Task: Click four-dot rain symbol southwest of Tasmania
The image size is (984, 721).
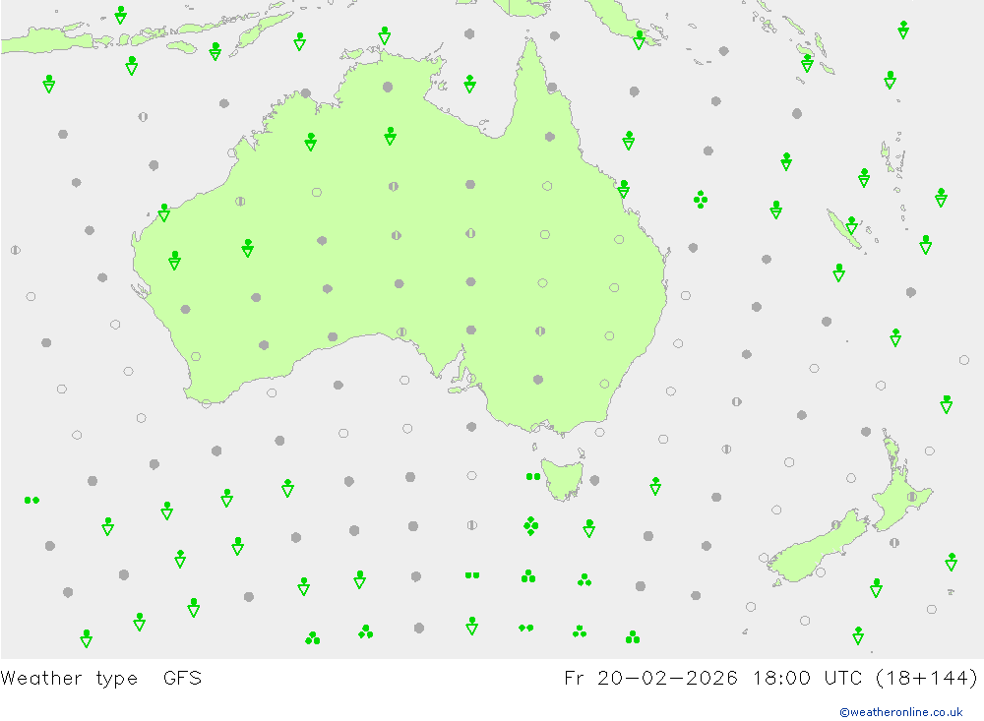Action: pyautogui.click(x=530, y=526)
